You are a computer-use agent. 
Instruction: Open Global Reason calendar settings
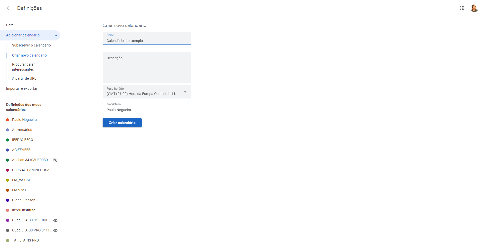[x=24, y=200]
